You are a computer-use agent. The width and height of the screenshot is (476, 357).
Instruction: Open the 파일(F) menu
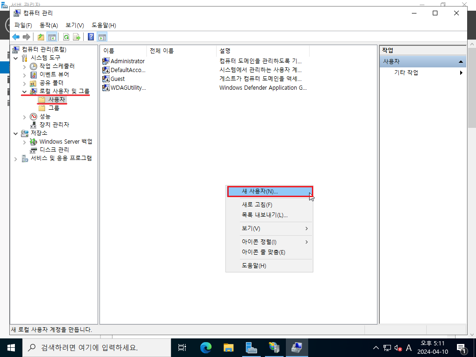[x=23, y=25]
